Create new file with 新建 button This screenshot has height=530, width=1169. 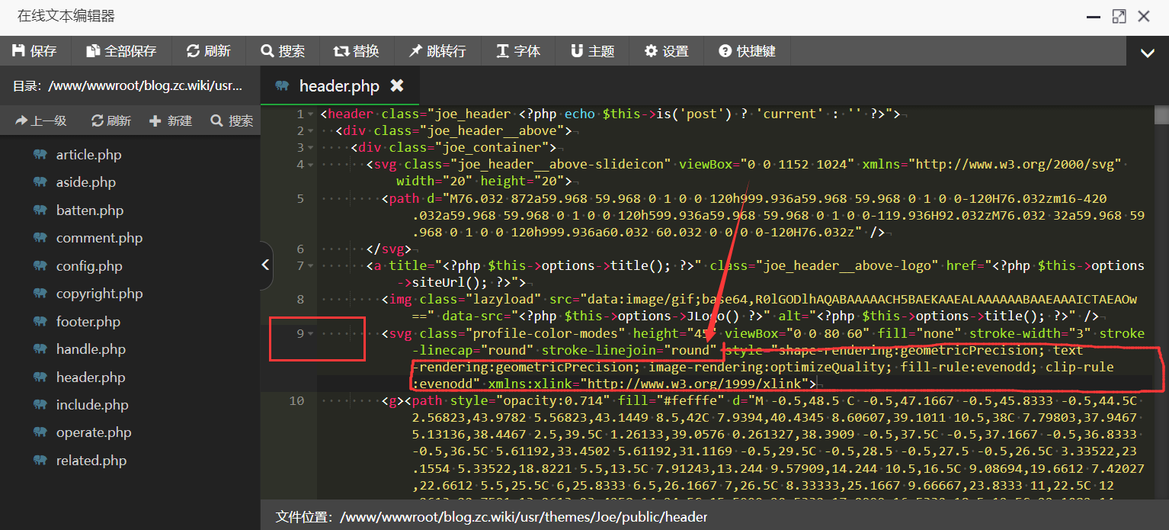171,120
